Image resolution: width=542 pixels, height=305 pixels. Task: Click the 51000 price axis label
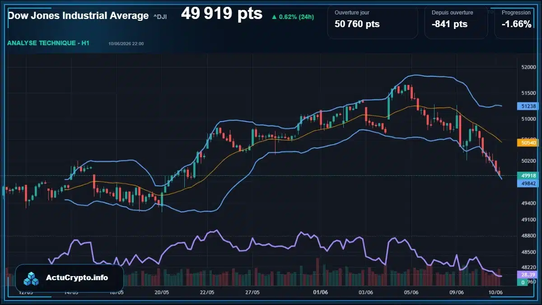pos(528,119)
